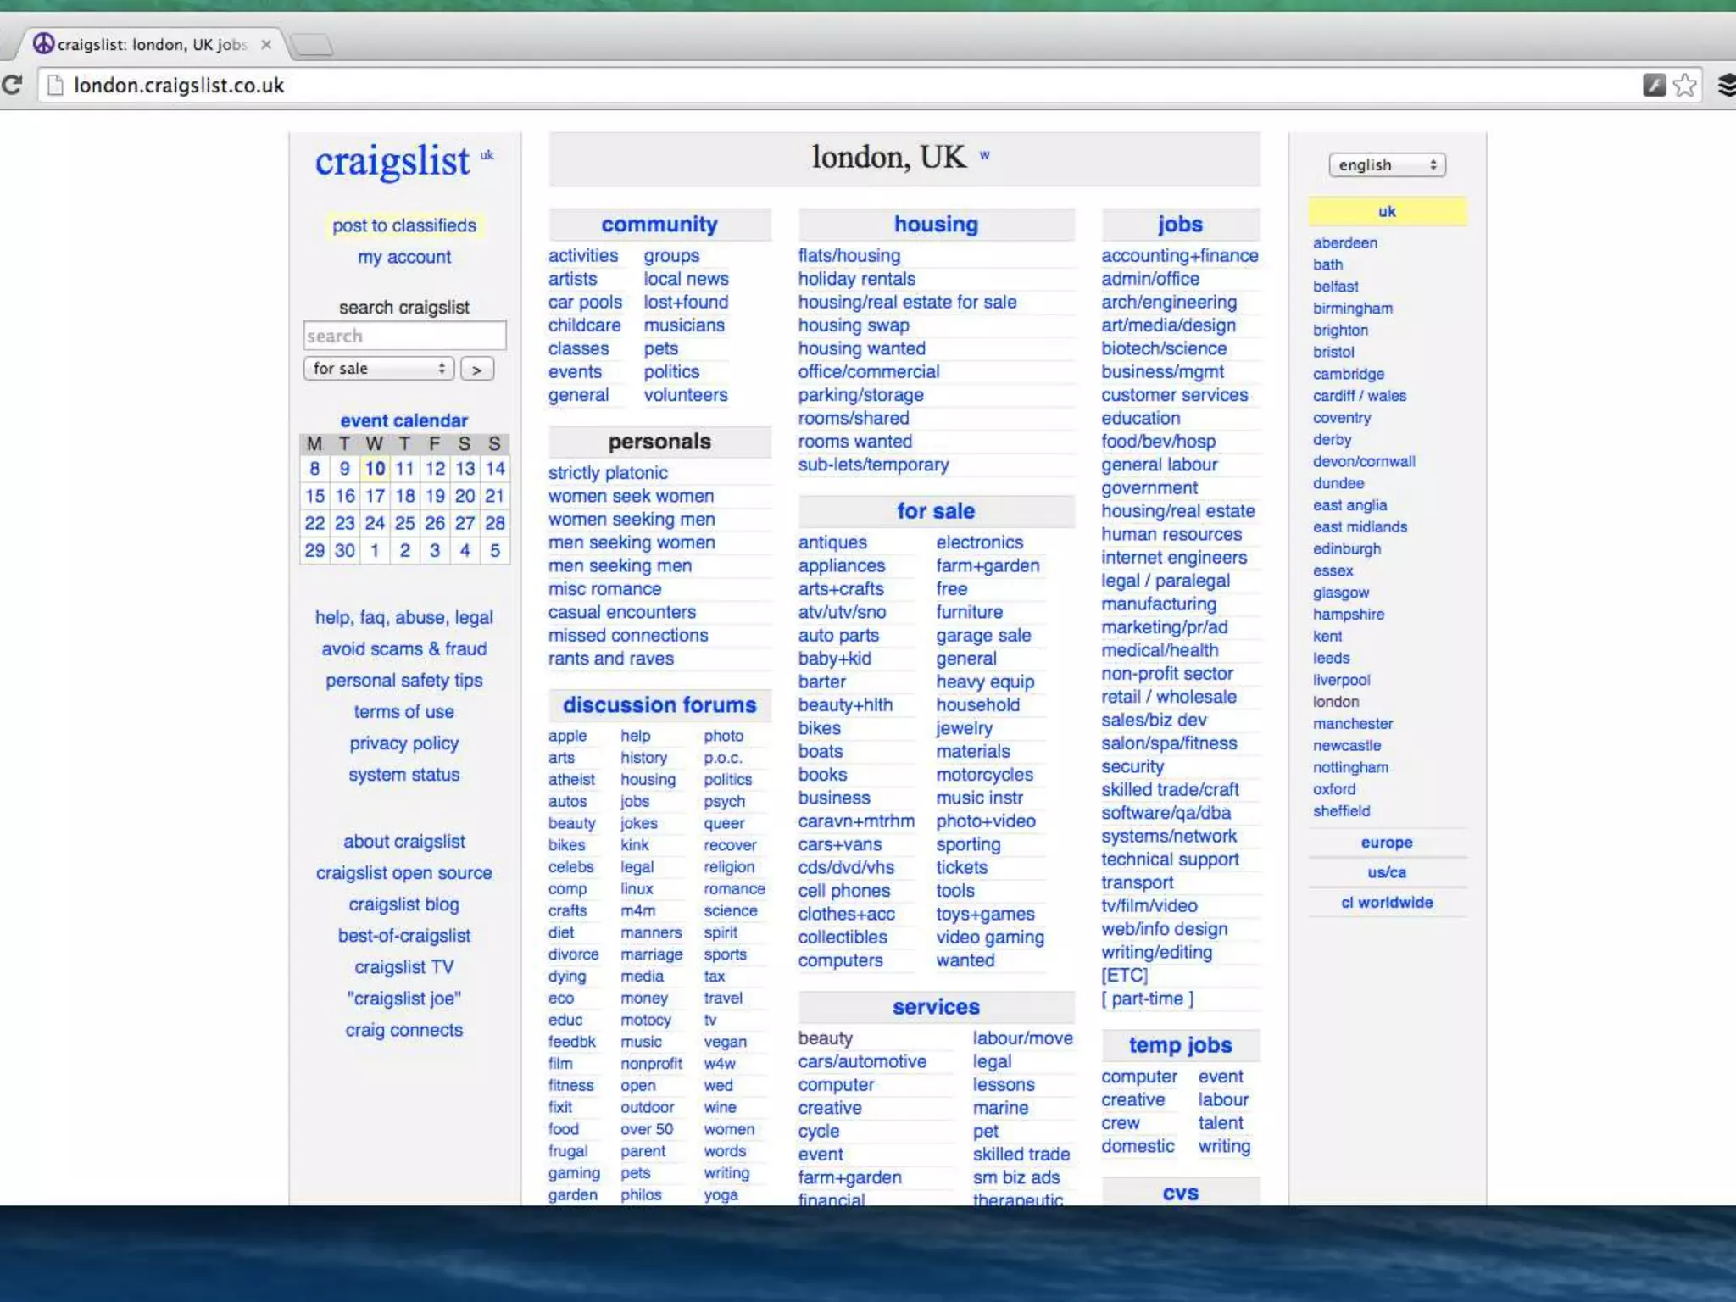The image size is (1736, 1302).
Task: Expand the europe region list
Action: (1386, 843)
